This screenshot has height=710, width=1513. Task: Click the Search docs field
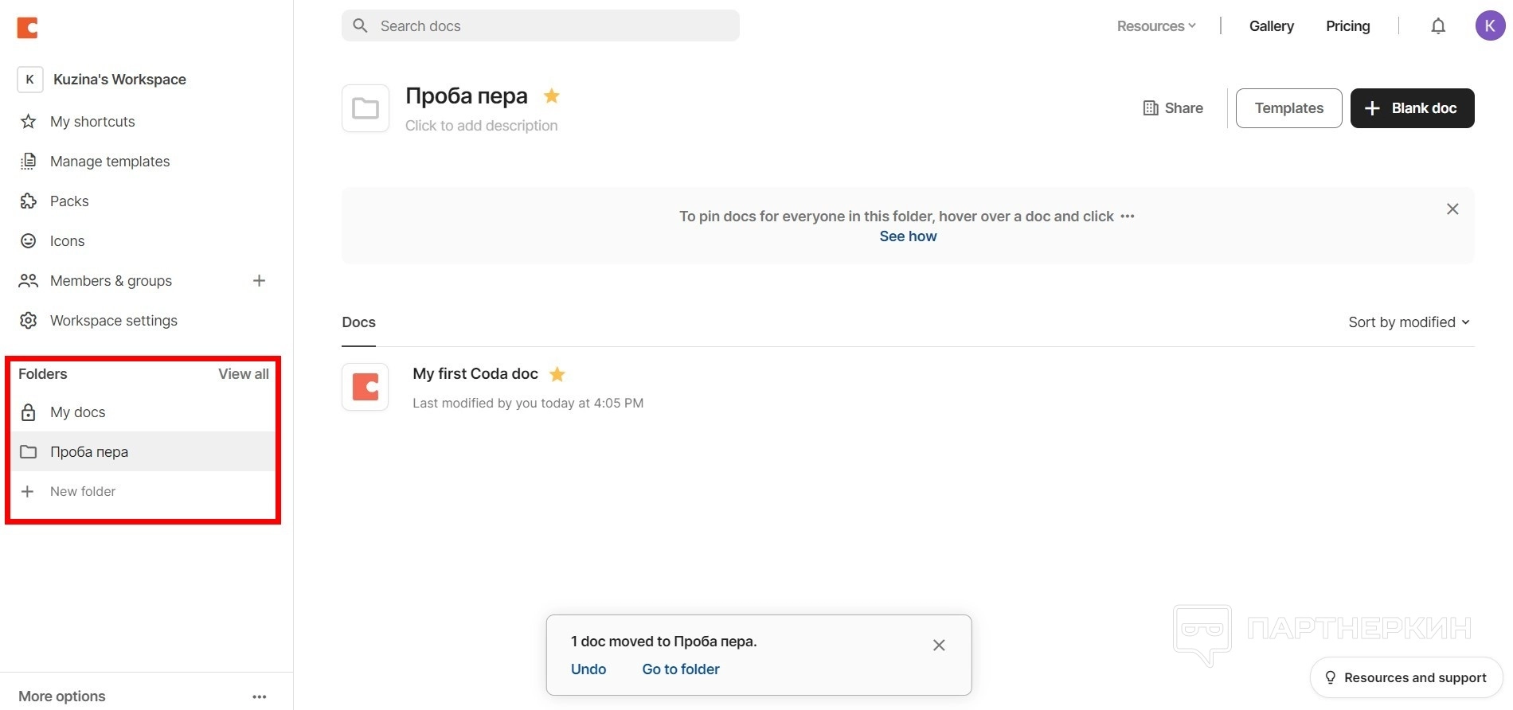[x=549, y=26]
